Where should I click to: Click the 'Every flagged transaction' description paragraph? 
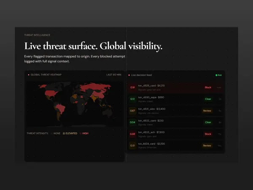75,59
